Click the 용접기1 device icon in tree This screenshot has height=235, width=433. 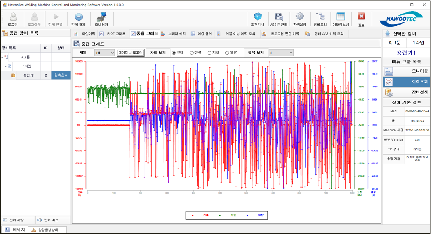13,75
